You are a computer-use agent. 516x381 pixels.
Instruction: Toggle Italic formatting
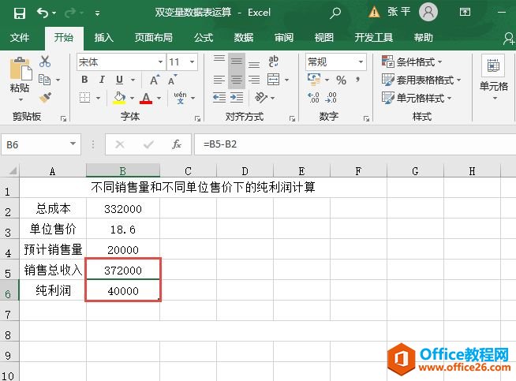(102, 80)
